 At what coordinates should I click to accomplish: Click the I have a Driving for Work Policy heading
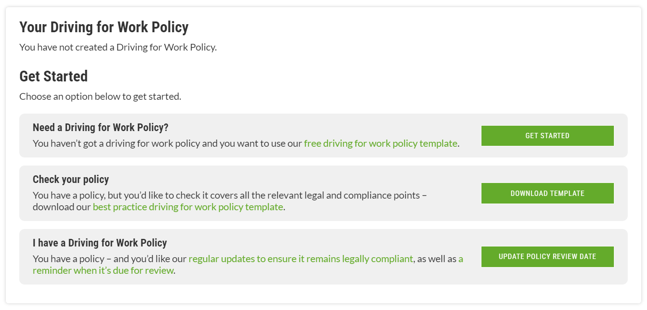point(100,242)
